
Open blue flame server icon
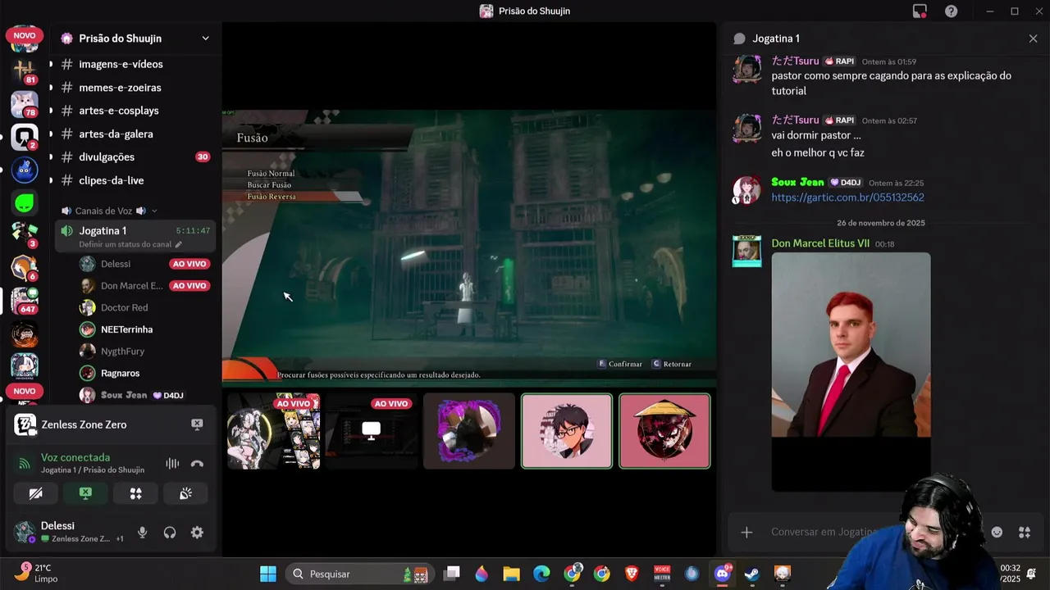(25, 170)
